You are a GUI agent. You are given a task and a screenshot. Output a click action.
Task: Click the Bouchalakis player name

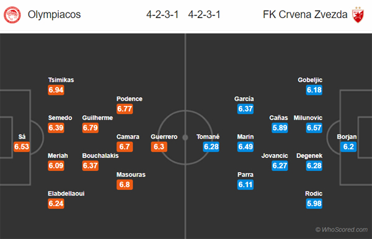point(100,155)
